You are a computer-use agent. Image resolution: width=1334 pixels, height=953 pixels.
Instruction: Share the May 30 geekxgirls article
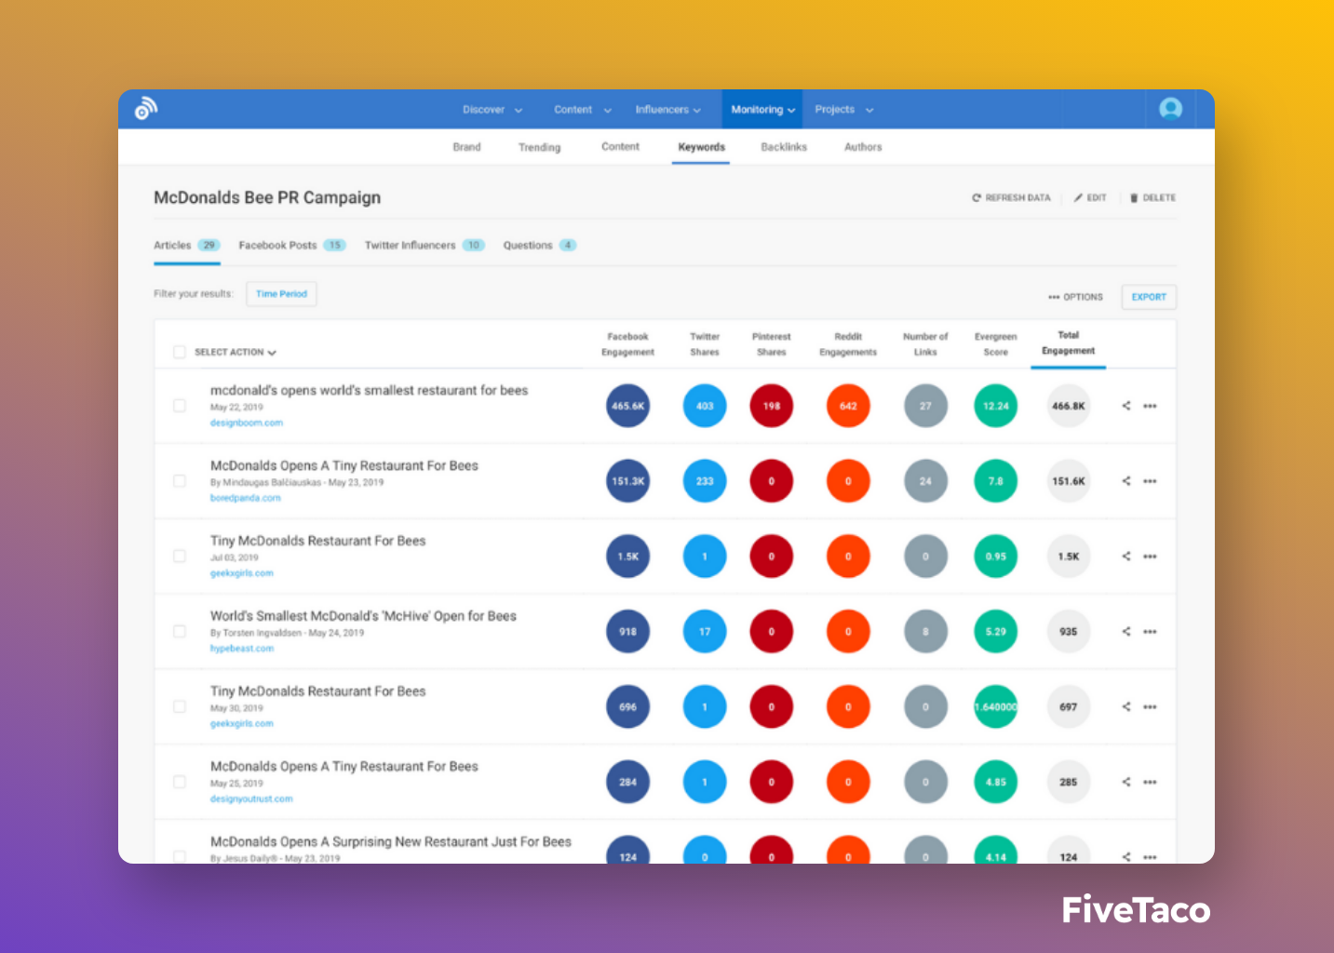coord(1126,707)
